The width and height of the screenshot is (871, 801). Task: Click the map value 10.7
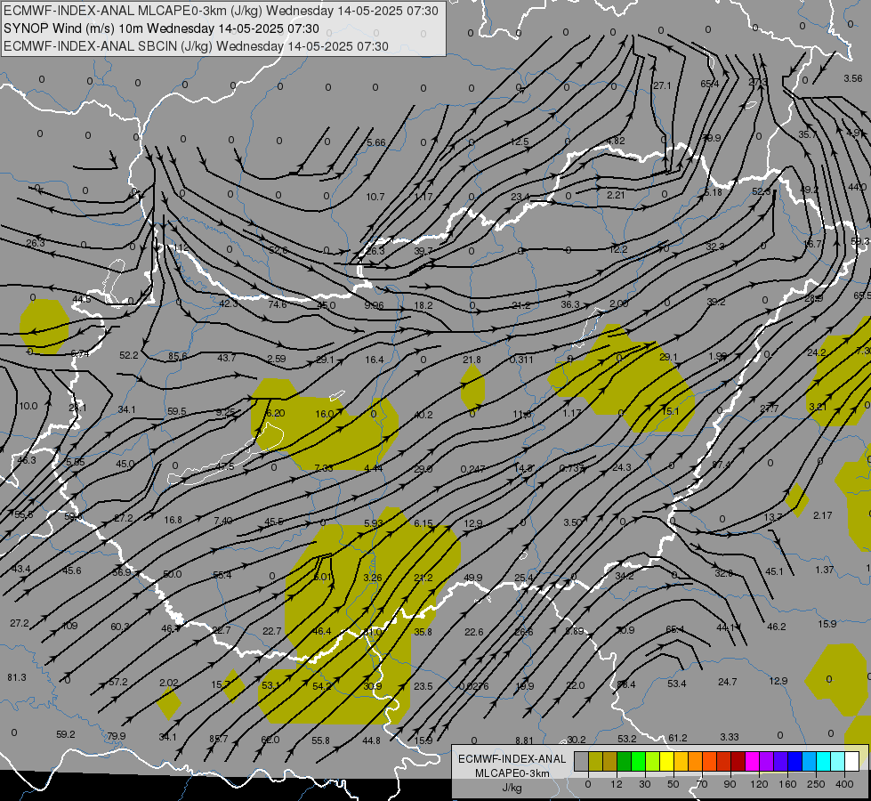375,197
